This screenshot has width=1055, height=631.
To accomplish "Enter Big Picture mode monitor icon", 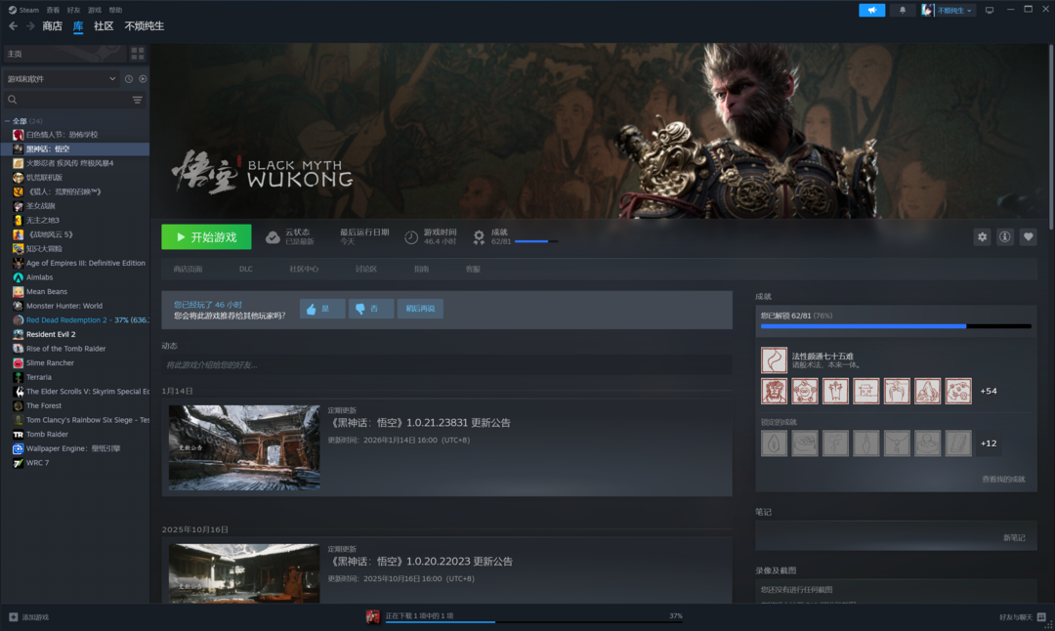I will pyautogui.click(x=990, y=10).
